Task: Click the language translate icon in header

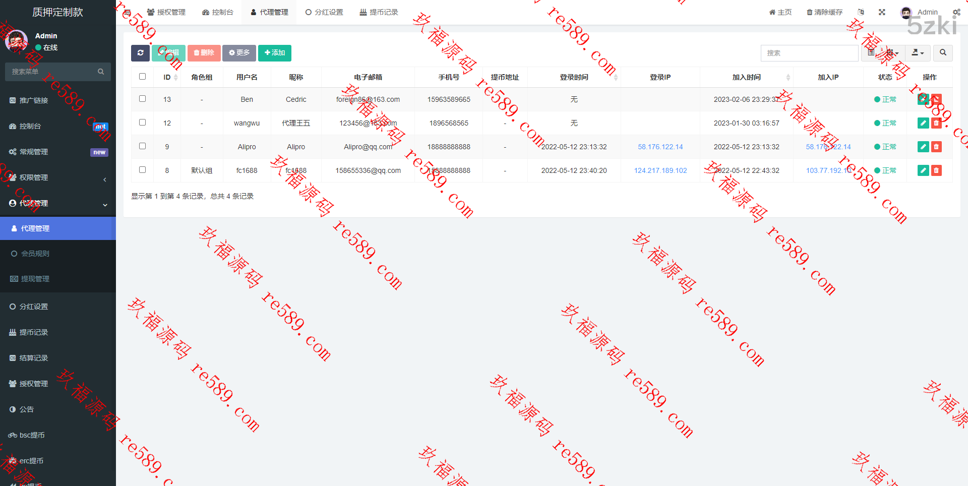Action: click(x=861, y=12)
